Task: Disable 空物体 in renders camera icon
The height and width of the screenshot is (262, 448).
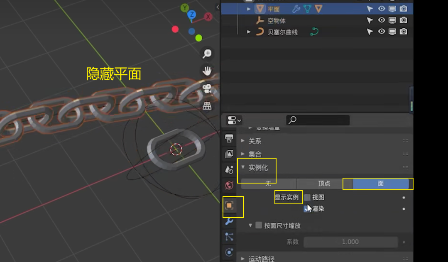Action: (x=404, y=20)
